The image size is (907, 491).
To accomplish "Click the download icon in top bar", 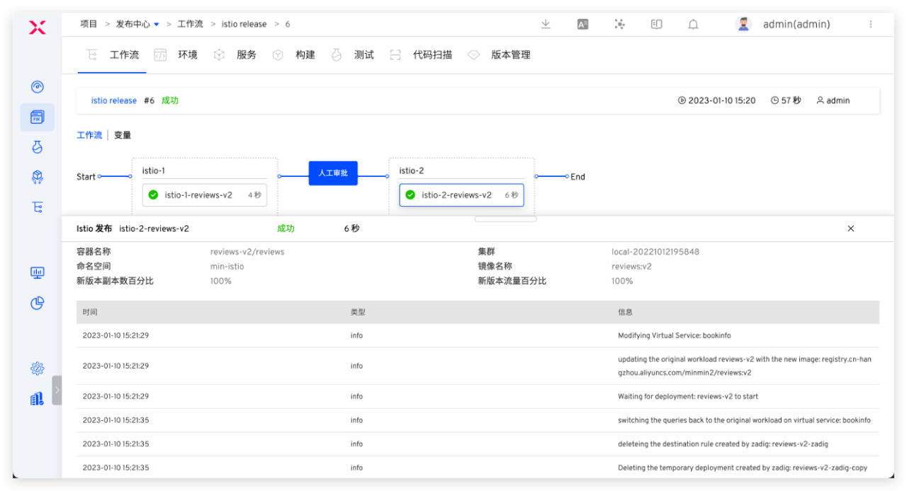I will (x=546, y=24).
